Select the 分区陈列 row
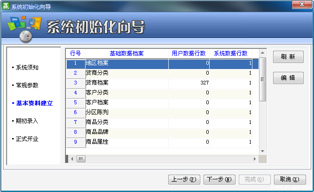The height and width of the screenshot is (192, 314). [x=159, y=113]
